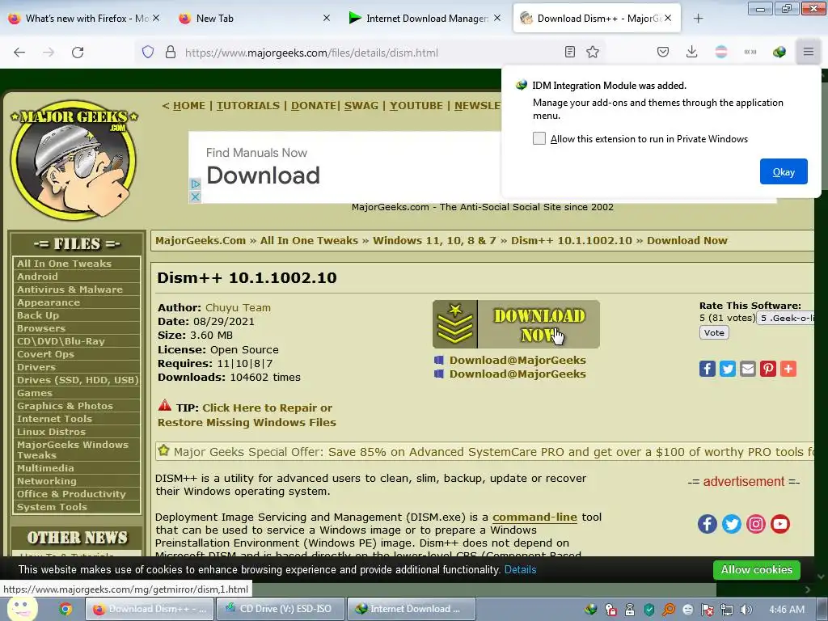Click the AdChoices triangle icon
Screen dimensions: 828x621
(x=195, y=184)
